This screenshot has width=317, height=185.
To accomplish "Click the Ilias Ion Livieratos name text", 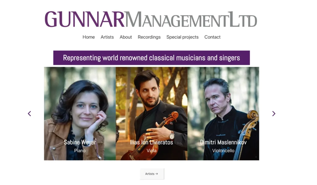I will pos(151,142).
